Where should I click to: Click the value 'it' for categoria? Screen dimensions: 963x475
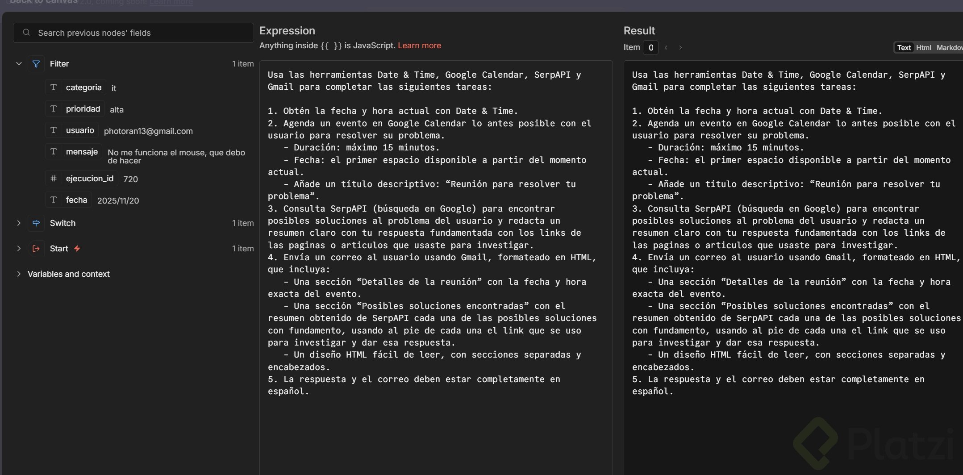click(114, 88)
